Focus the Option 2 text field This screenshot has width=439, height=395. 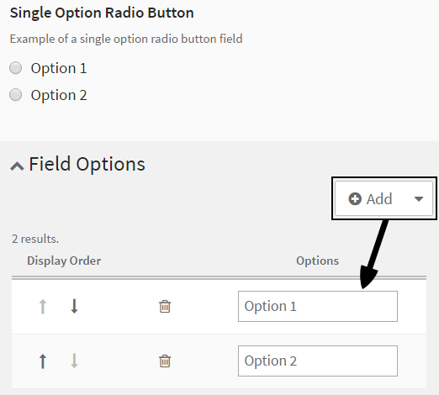[x=318, y=361]
